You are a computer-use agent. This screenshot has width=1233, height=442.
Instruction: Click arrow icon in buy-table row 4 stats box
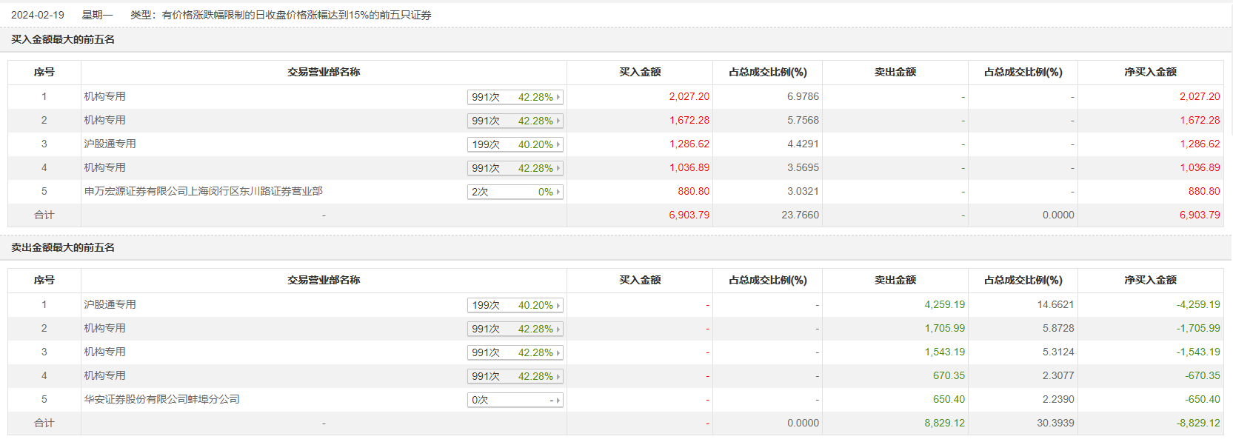click(x=558, y=168)
